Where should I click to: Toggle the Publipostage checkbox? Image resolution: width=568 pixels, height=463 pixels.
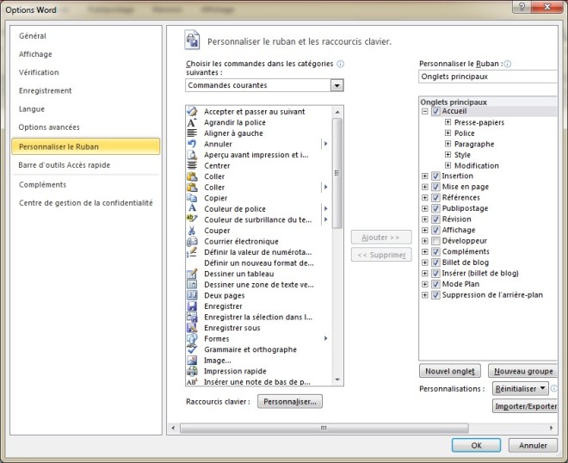point(435,208)
